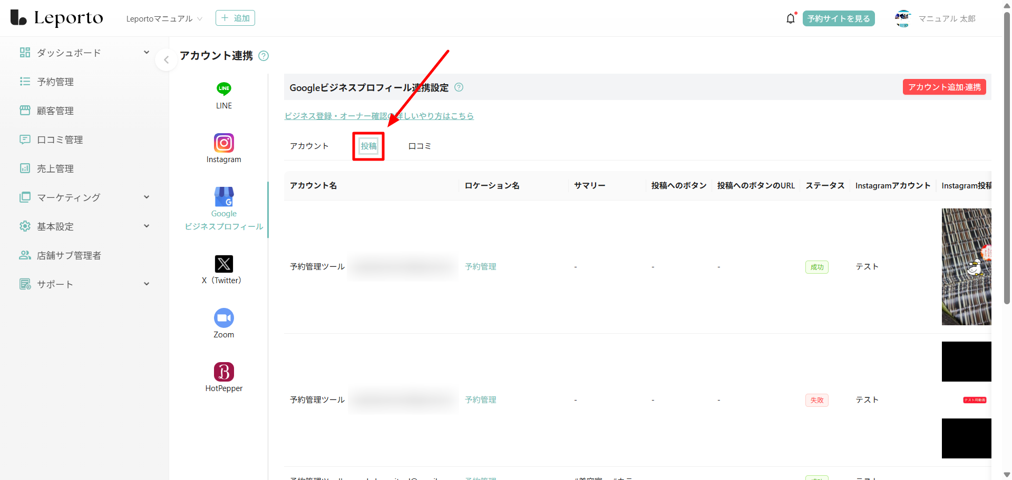1012x480 pixels.
Task: Click the vertical page scrollbar
Action: point(1007,158)
